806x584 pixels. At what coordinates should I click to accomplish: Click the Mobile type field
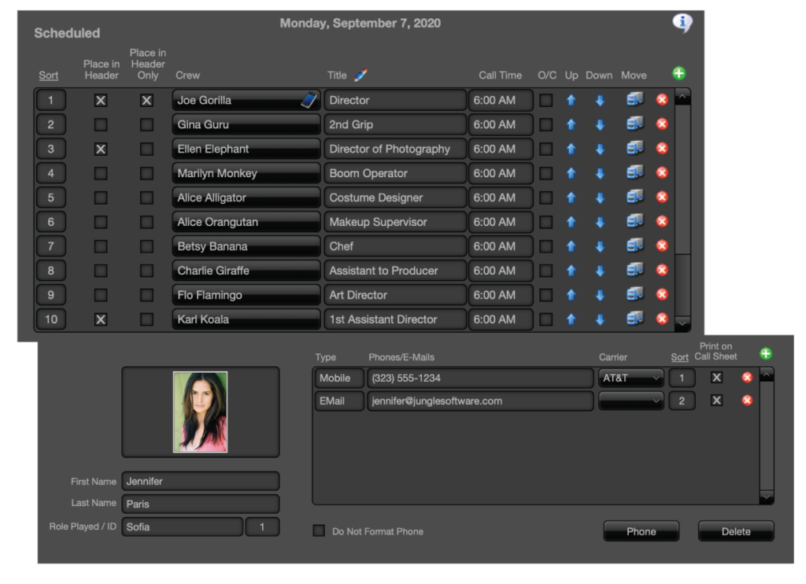point(339,379)
